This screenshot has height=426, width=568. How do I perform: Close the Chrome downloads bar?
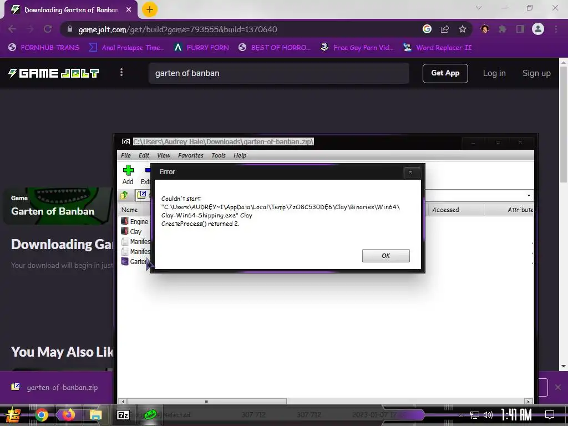558,387
